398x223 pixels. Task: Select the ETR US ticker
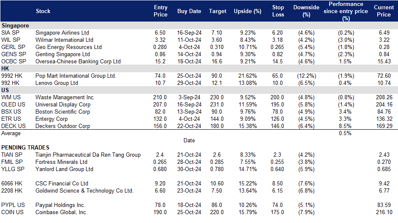[11, 119]
